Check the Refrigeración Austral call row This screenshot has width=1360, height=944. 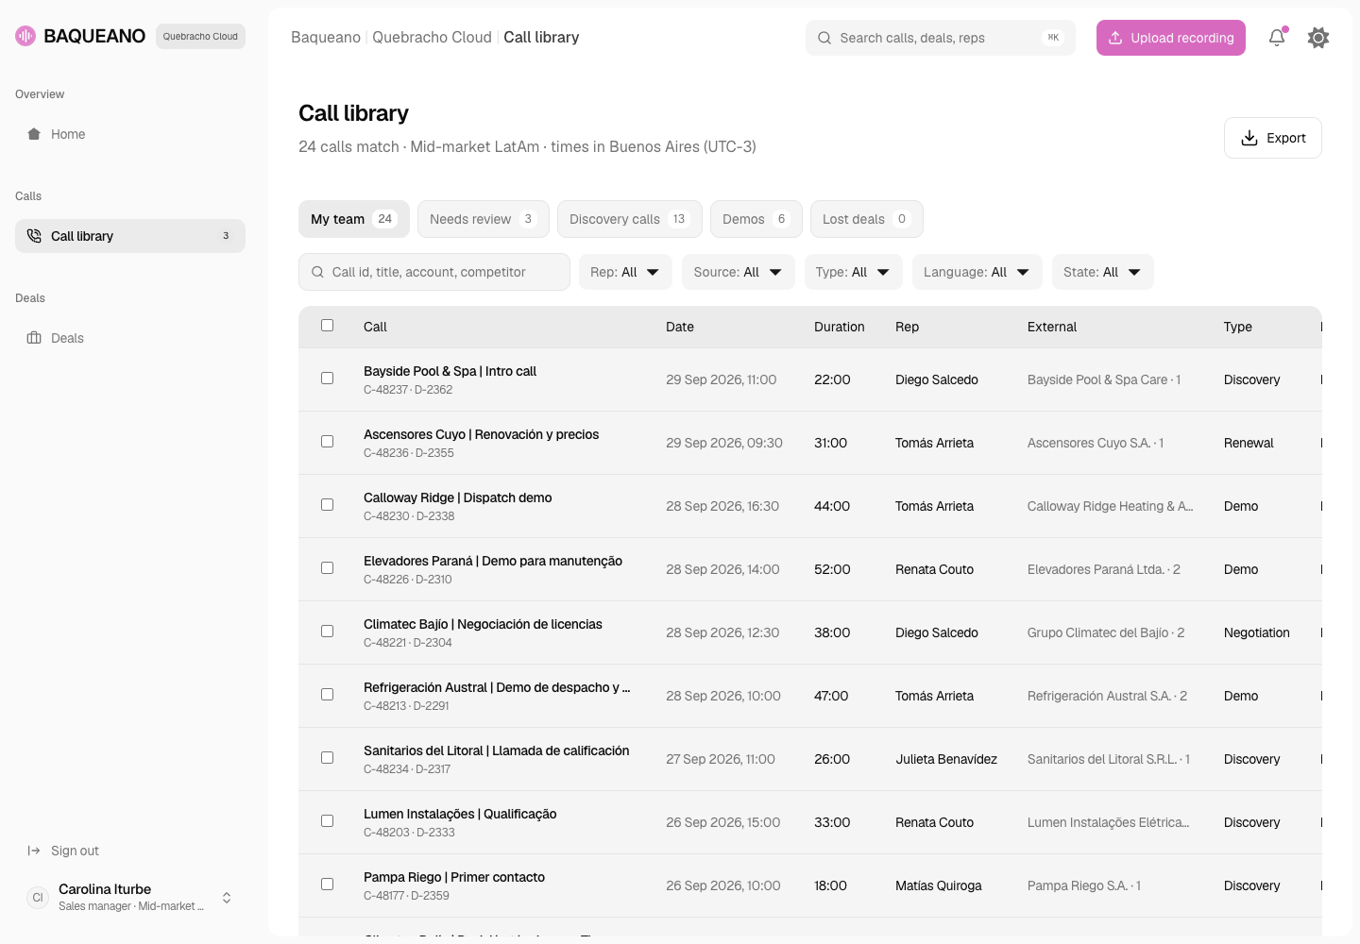point(328,695)
